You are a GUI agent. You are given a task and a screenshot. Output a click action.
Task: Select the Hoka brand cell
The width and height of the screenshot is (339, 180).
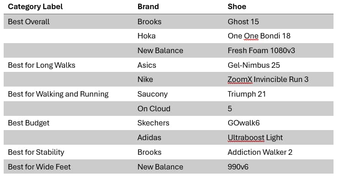pos(147,36)
